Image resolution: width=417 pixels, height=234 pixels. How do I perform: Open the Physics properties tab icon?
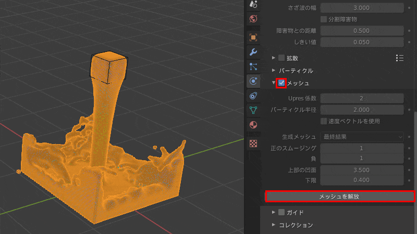point(253,81)
